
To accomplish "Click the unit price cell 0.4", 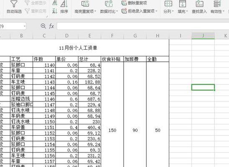I will (67, 127).
